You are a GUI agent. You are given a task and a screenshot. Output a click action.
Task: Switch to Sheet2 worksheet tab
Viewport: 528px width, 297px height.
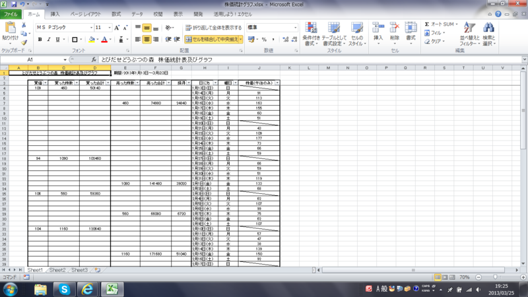tap(57, 270)
